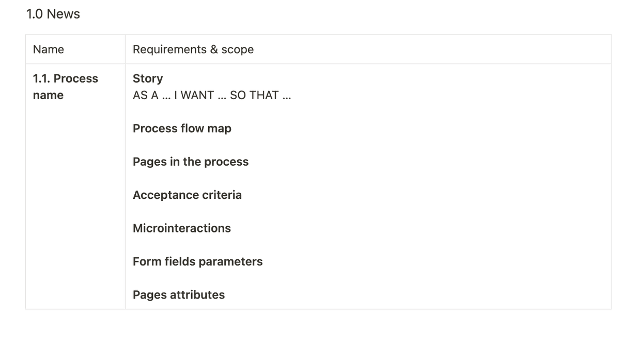
Task: Click the bold 'Story' heading
Action: [x=148, y=79]
